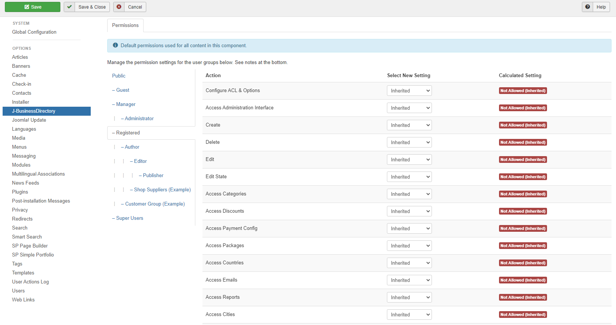Open Access Packages permission dropdown
616x325 pixels.
[x=409, y=246]
